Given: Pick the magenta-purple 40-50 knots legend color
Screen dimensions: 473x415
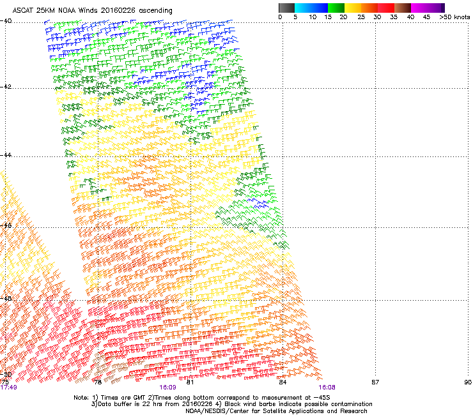Looking at the screenshot, I should point(428,8).
